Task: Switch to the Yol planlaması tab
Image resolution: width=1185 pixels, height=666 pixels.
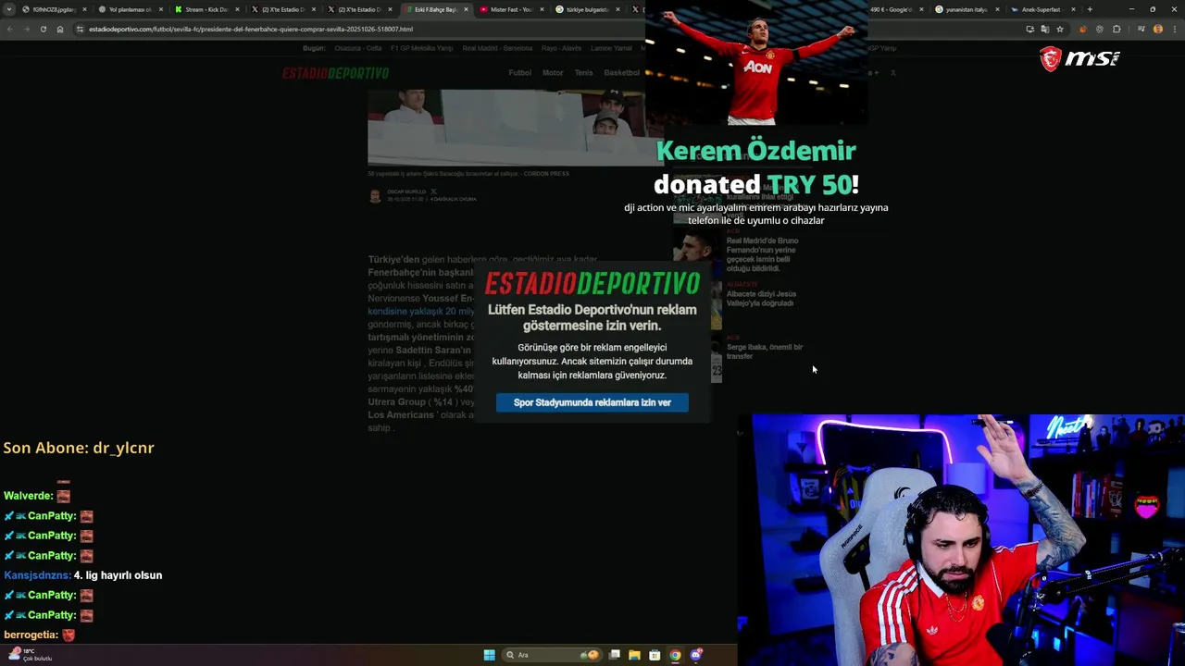Action: point(129,9)
